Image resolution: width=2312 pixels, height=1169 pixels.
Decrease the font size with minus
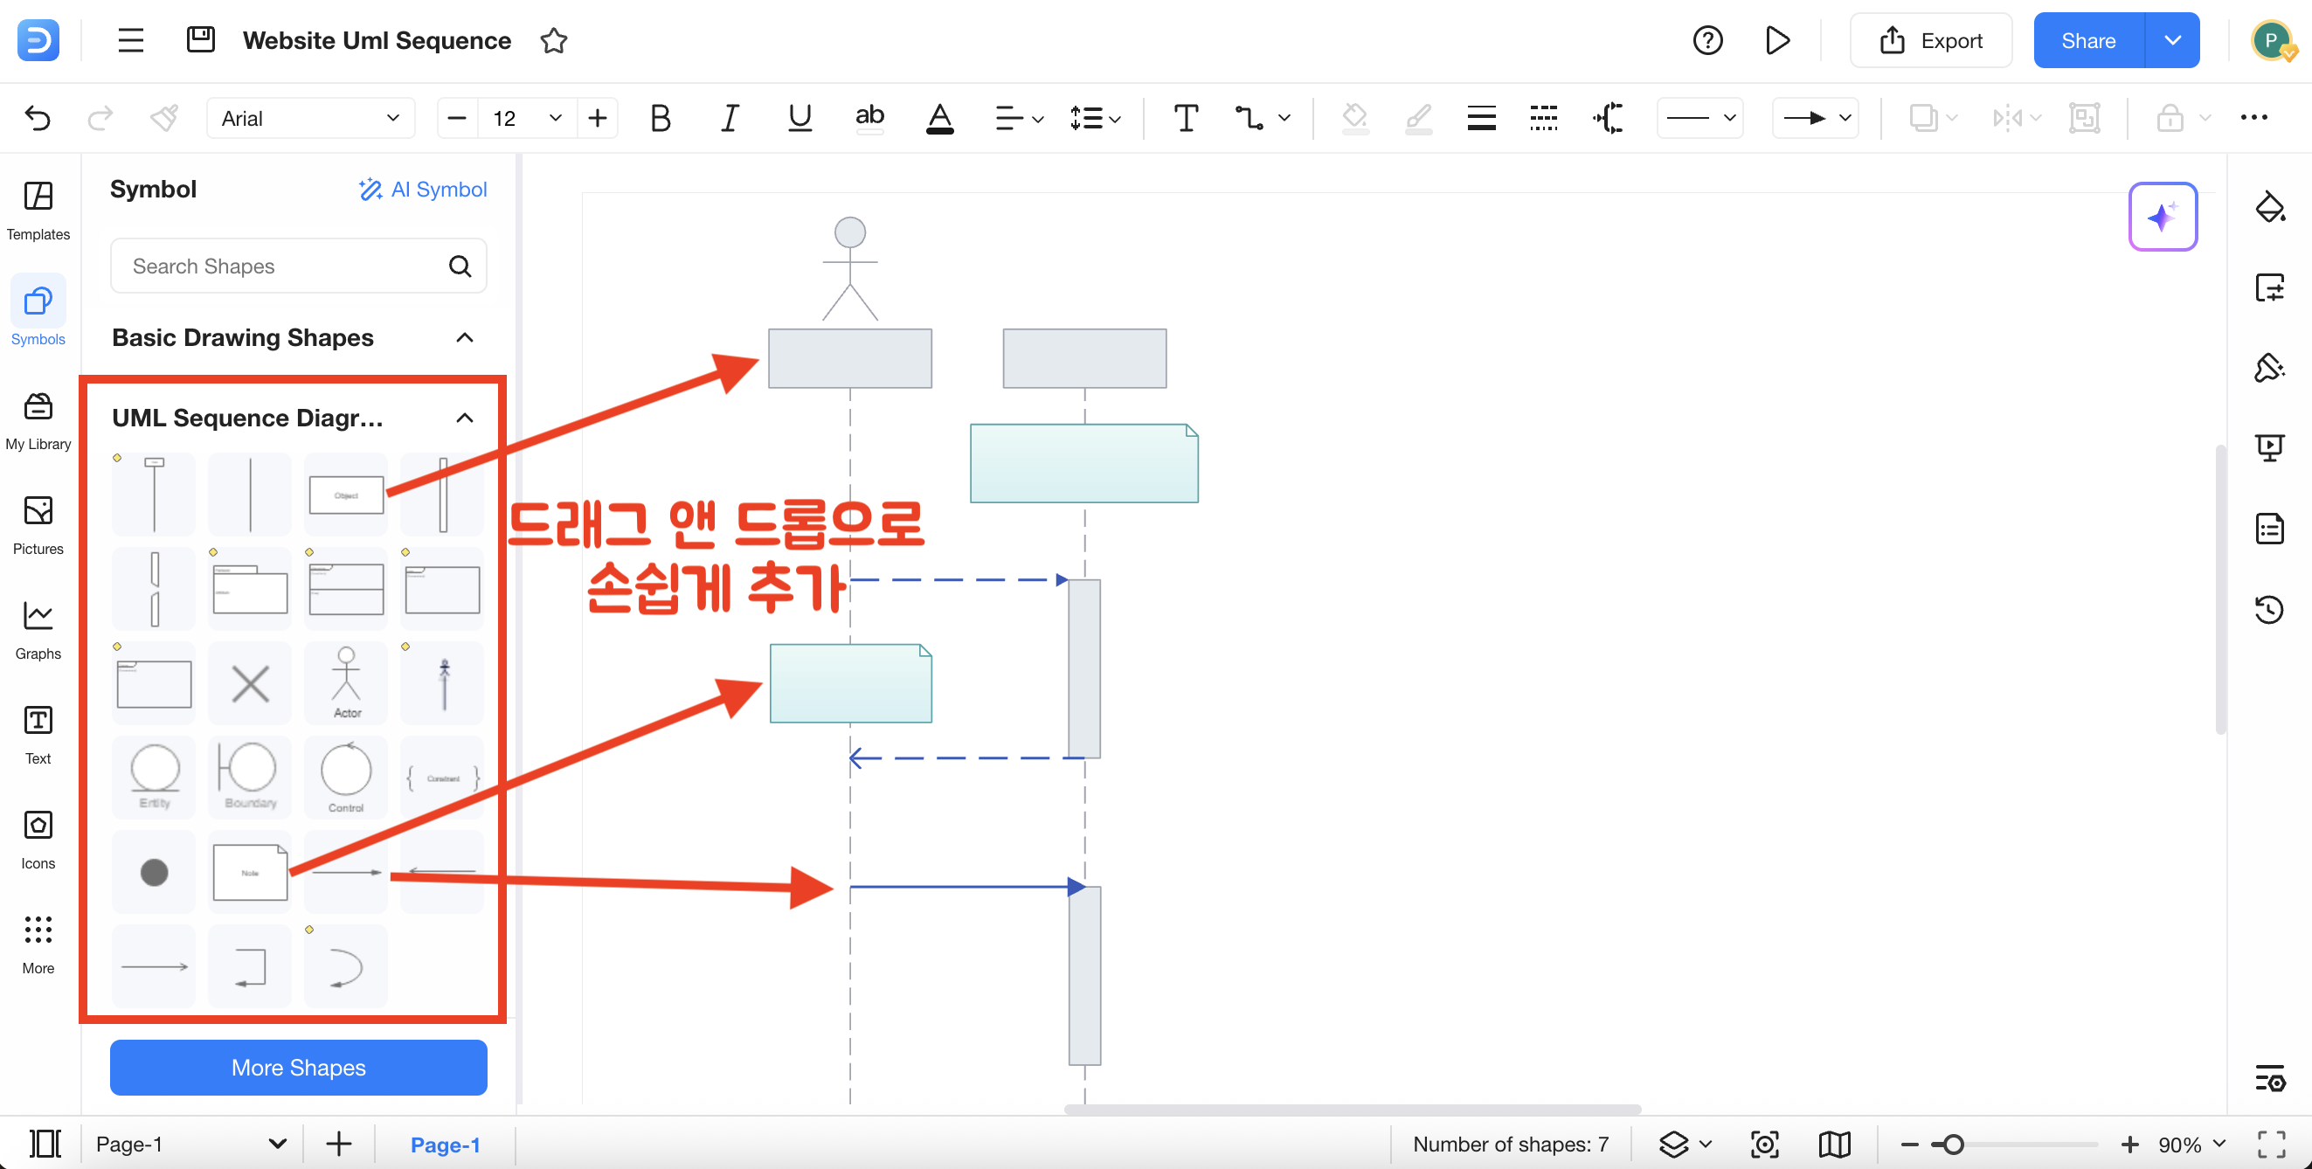point(457,119)
